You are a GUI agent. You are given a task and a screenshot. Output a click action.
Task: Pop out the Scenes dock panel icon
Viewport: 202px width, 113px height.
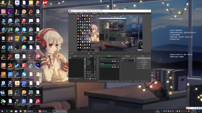pos(83,56)
